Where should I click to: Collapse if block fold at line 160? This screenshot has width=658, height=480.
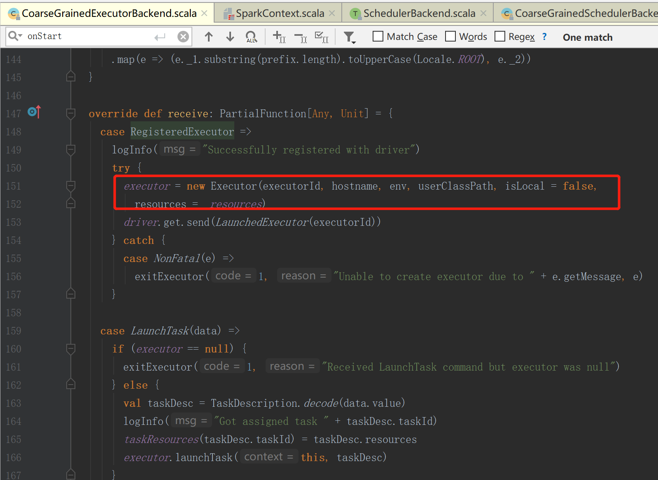coord(71,348)
